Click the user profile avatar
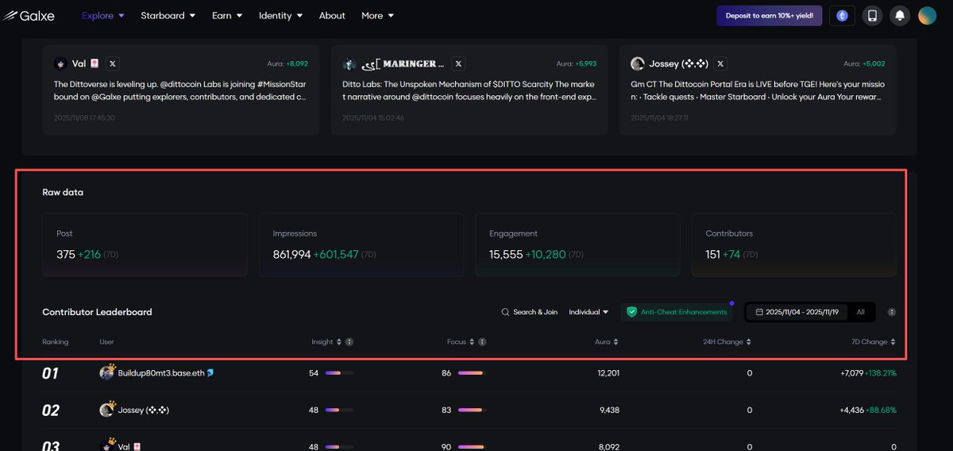Image resolution: width=953 pixels, height=451 pixels. click(x=927, y=15)
